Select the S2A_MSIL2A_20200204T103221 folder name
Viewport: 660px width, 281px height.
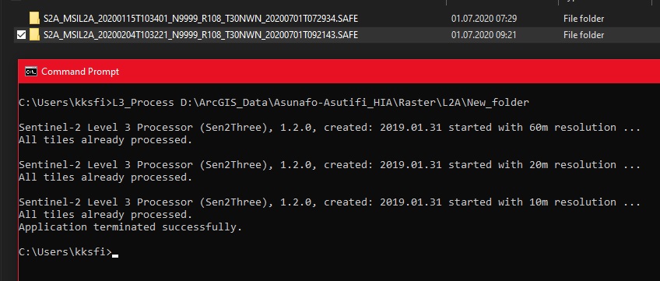coord(201,35)
